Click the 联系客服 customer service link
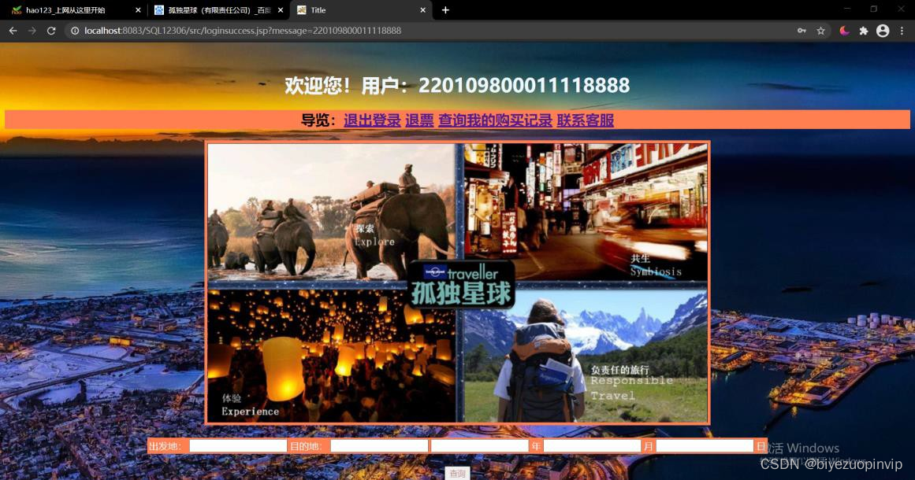This screenshot has width=915, height=480. [586, 120]
